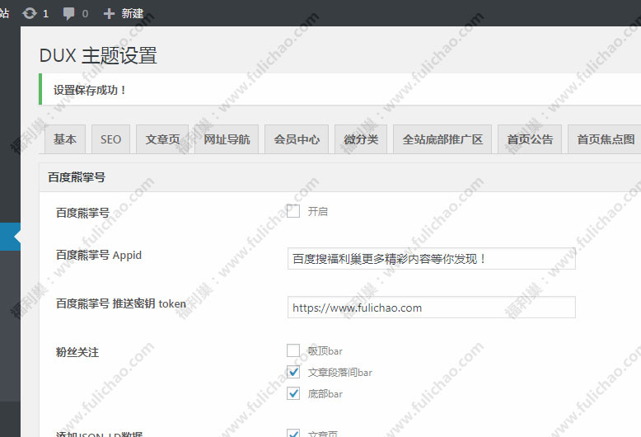Viewport: 641px width, 437px height.
Task: Check the 吸顶bar option
Action: 293,350
